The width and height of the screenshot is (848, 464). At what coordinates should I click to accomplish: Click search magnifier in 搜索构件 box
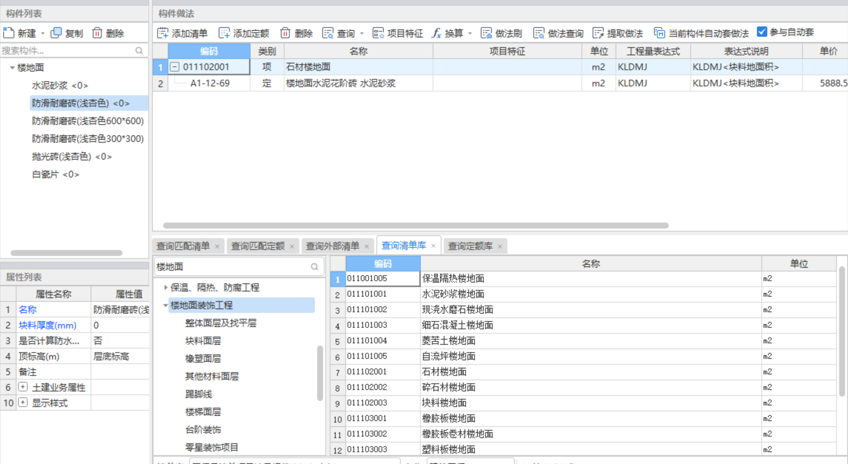(x=139, y=50)
